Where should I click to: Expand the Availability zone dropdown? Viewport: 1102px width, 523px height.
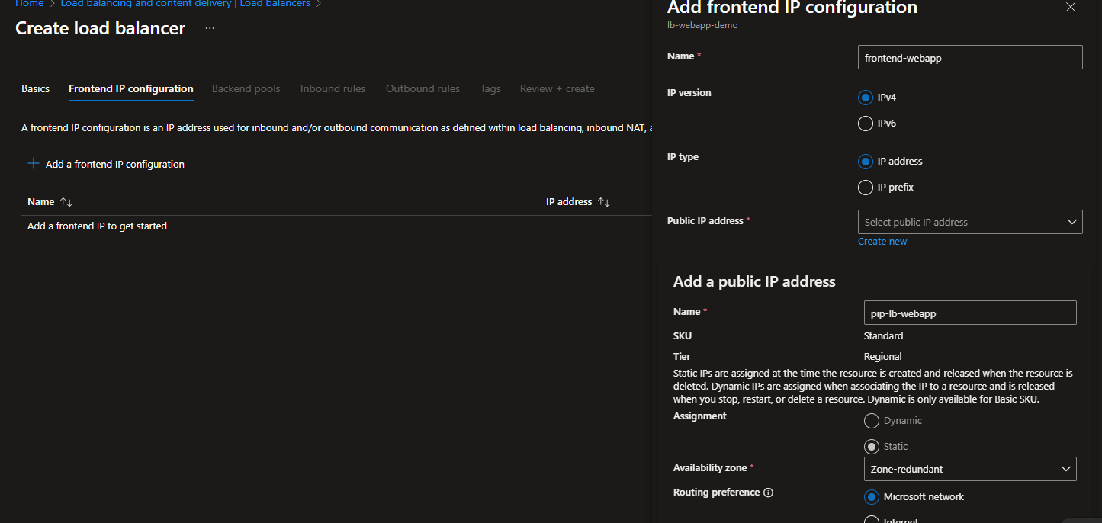click(969, 469)
